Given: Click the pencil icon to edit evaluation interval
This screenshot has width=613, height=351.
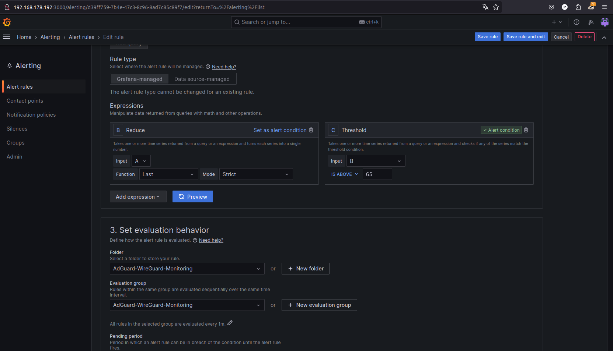Looking at the screenshot, I should click(x=230, y=323).
